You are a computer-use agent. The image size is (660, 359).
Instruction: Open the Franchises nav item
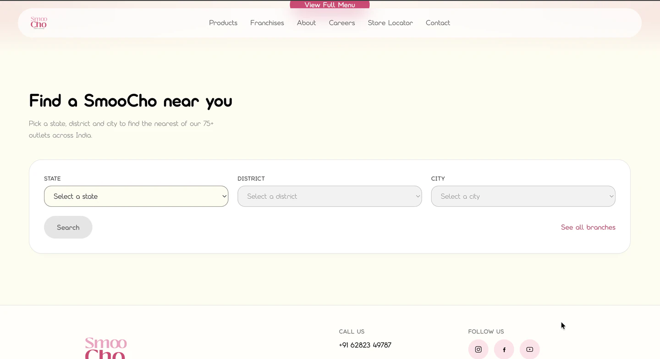[x=267, y=23]
